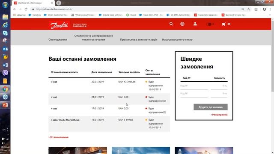Expand the test order dated 22/01/2019
Viewport: 274px width, 154px height.
54,82
